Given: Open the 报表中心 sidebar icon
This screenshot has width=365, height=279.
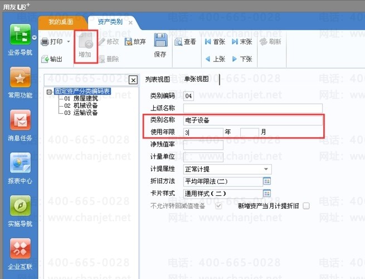Looking at the screenshot, I should (x=20, y=163).
